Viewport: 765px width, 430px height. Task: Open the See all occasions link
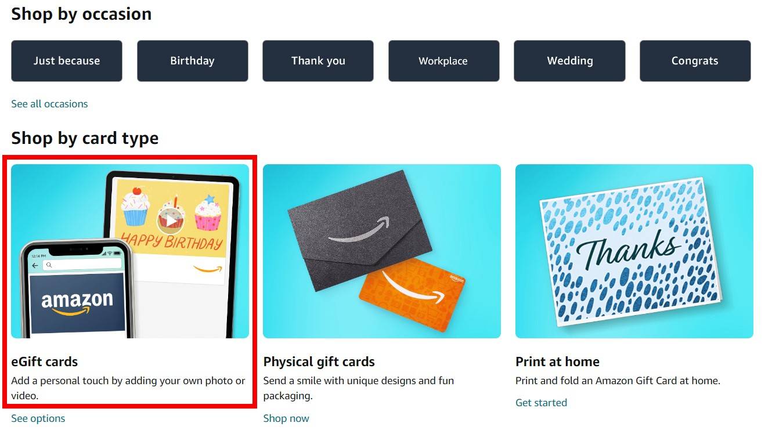[x=49, y=104]
